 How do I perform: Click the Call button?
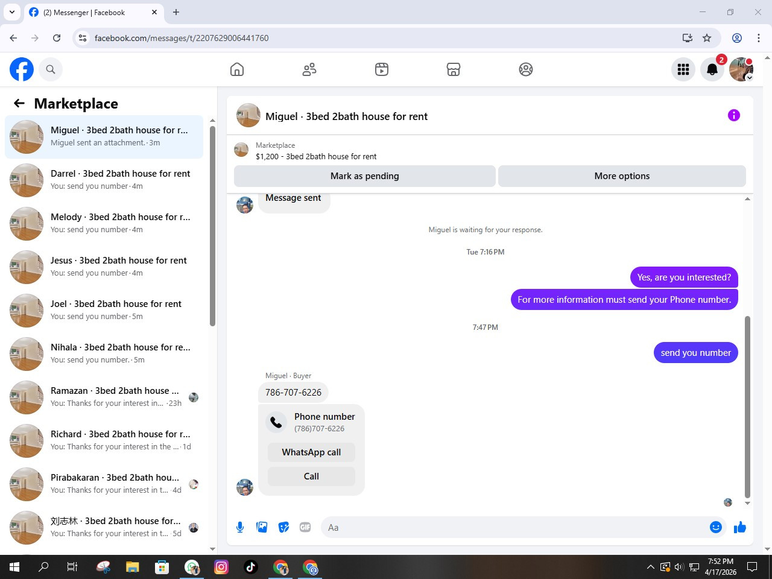(x=311, y=476)
